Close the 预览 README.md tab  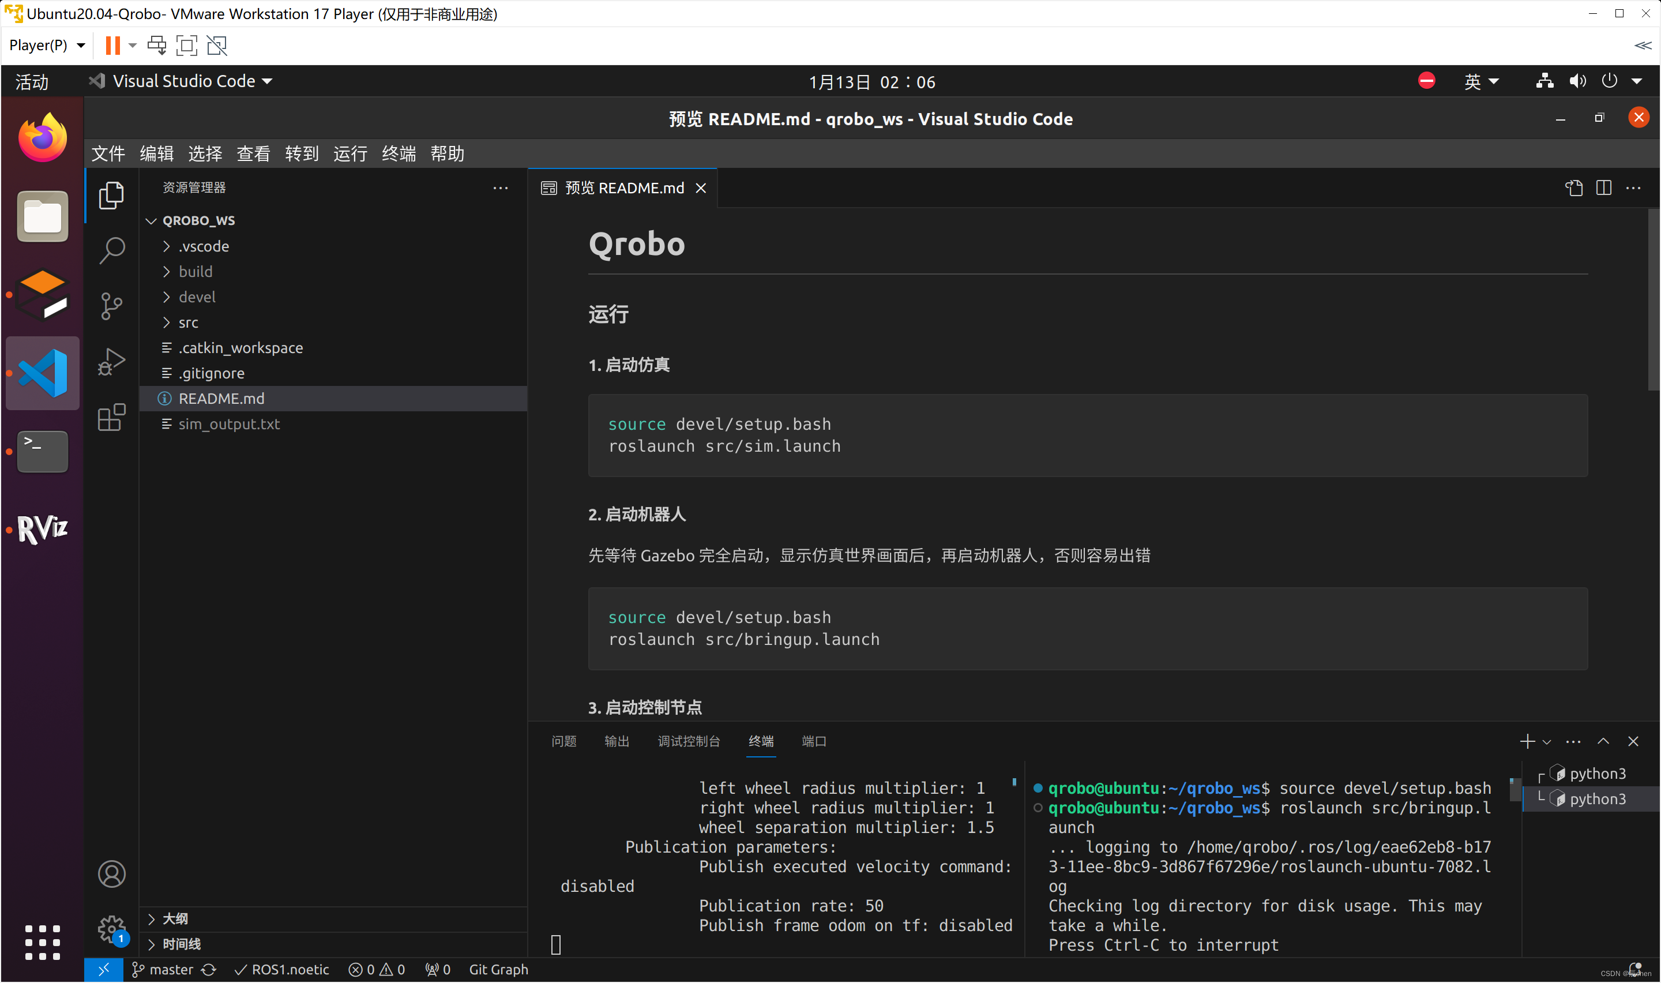click(701, 189)
